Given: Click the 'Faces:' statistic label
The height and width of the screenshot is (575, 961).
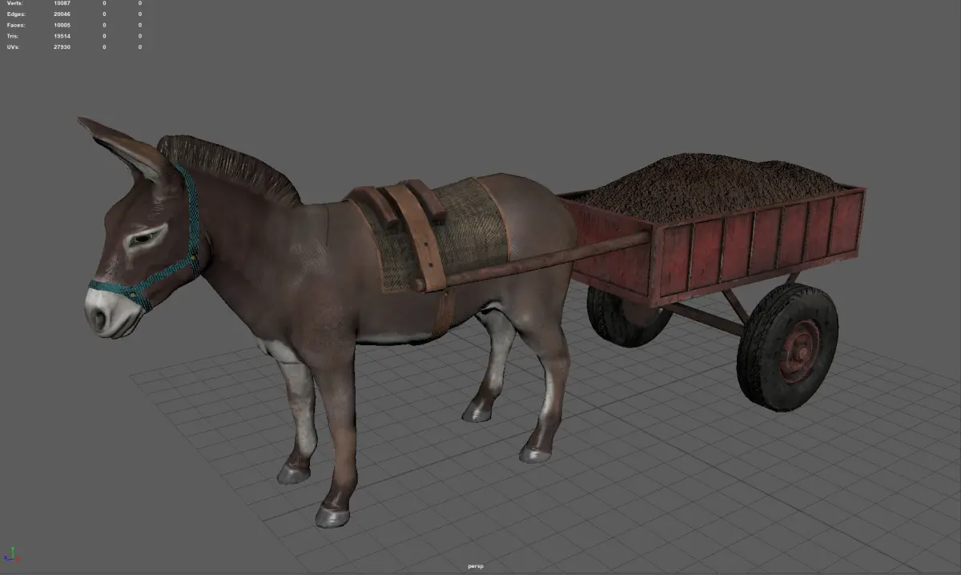Looking at the screenshot, I should (14, 25).
